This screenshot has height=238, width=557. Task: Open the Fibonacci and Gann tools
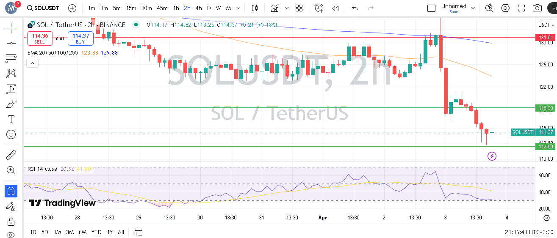coord(11,58)
